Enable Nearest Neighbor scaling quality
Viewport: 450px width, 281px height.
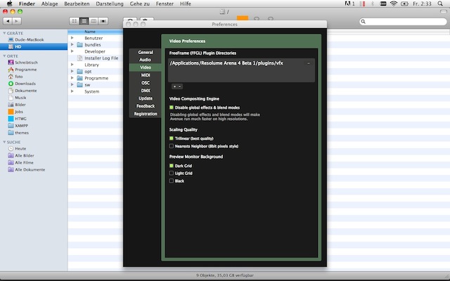172,146
